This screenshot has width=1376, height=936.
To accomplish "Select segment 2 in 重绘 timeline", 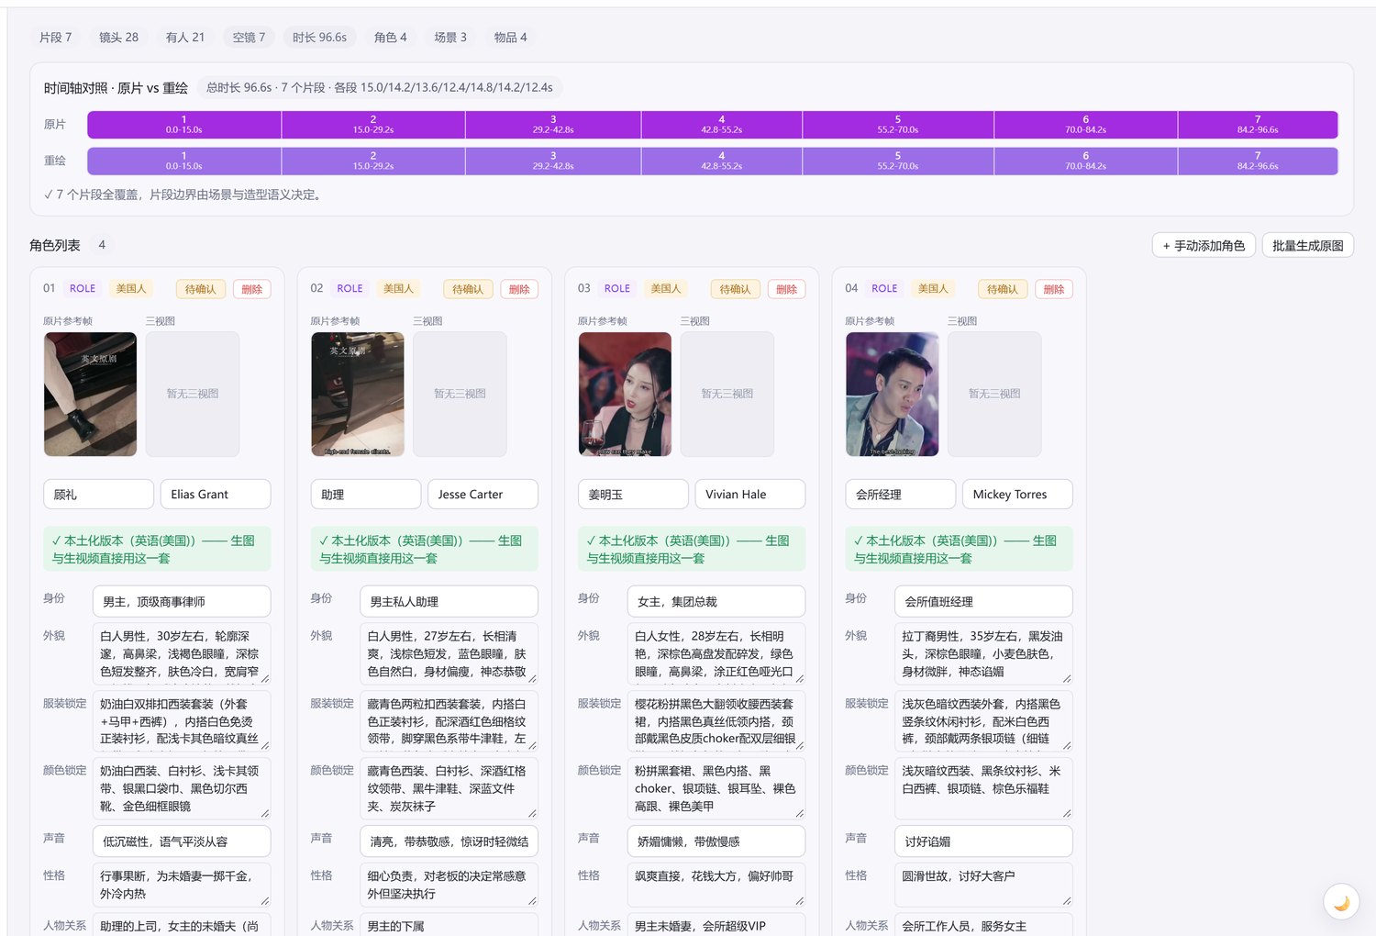I will (373, 161).
